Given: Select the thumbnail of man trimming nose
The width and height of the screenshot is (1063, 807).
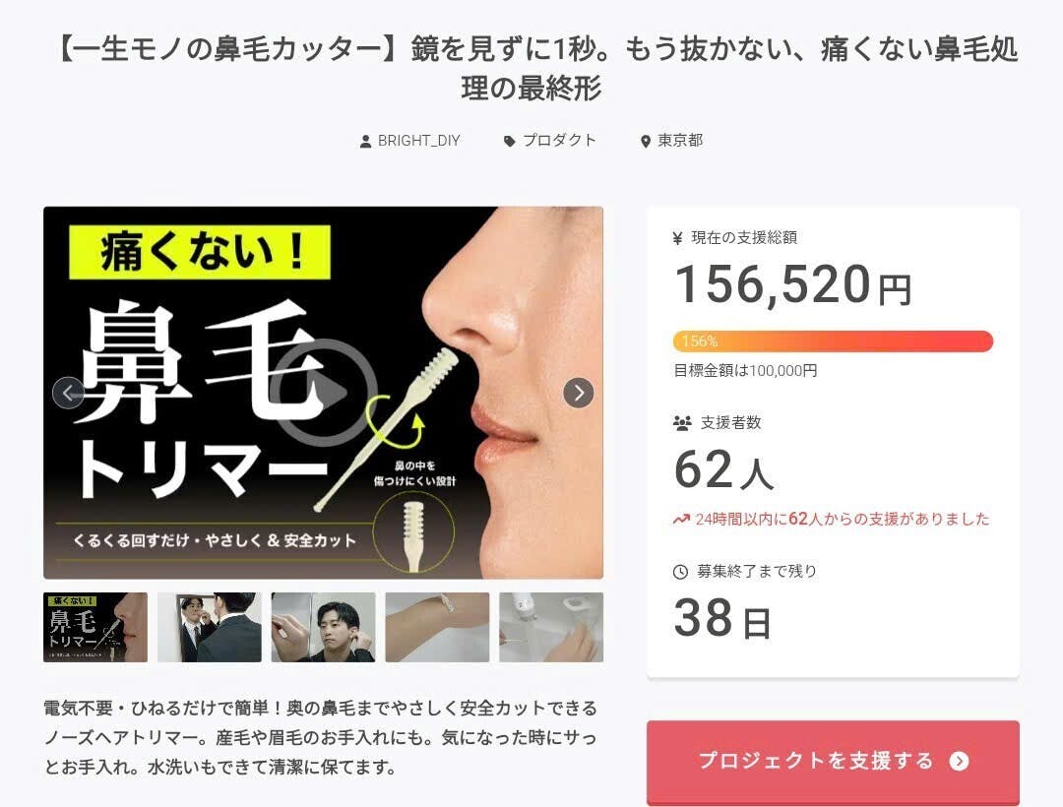Looking at the screenshot, I should click(323, 628).
